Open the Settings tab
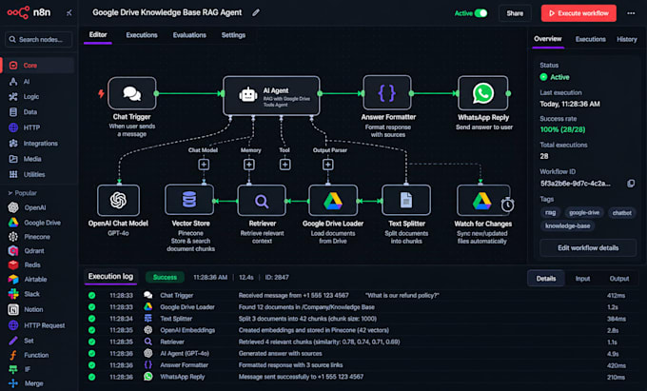 (233, 35)
